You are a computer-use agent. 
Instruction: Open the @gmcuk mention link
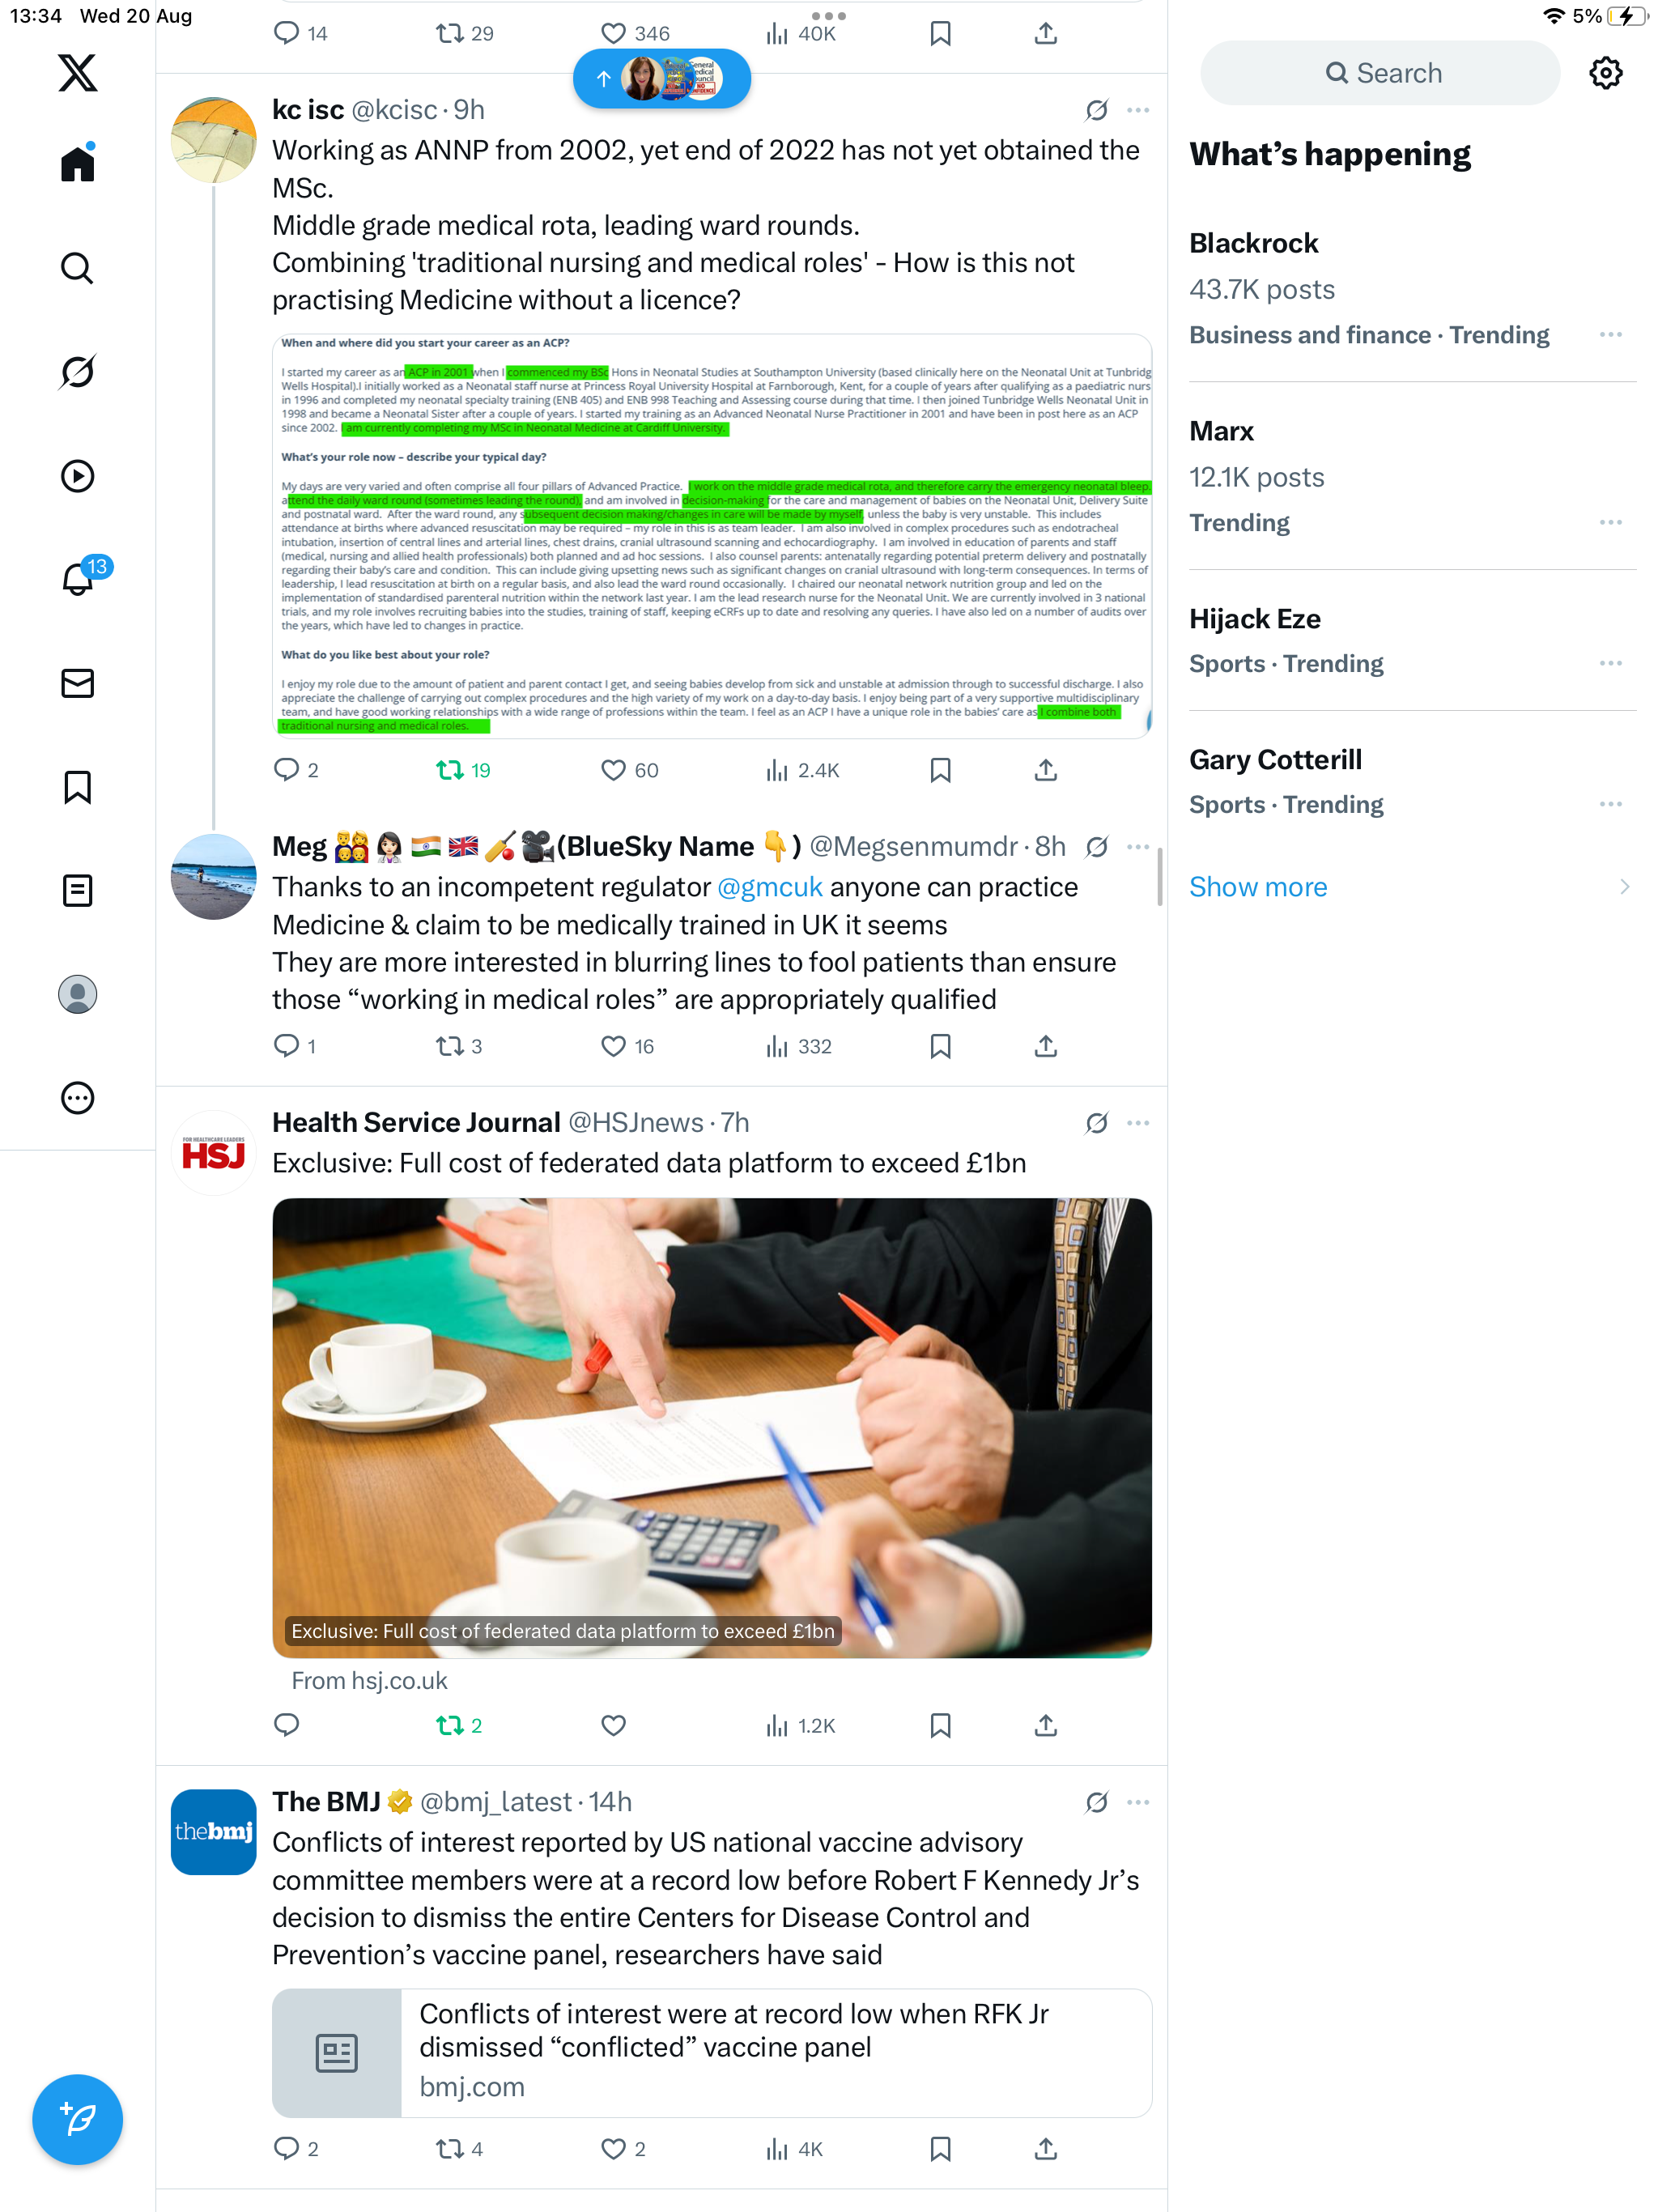(x=769, y=887)
